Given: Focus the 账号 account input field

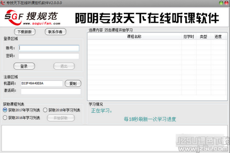Looking at the screenshot, I should click(49, 48).
